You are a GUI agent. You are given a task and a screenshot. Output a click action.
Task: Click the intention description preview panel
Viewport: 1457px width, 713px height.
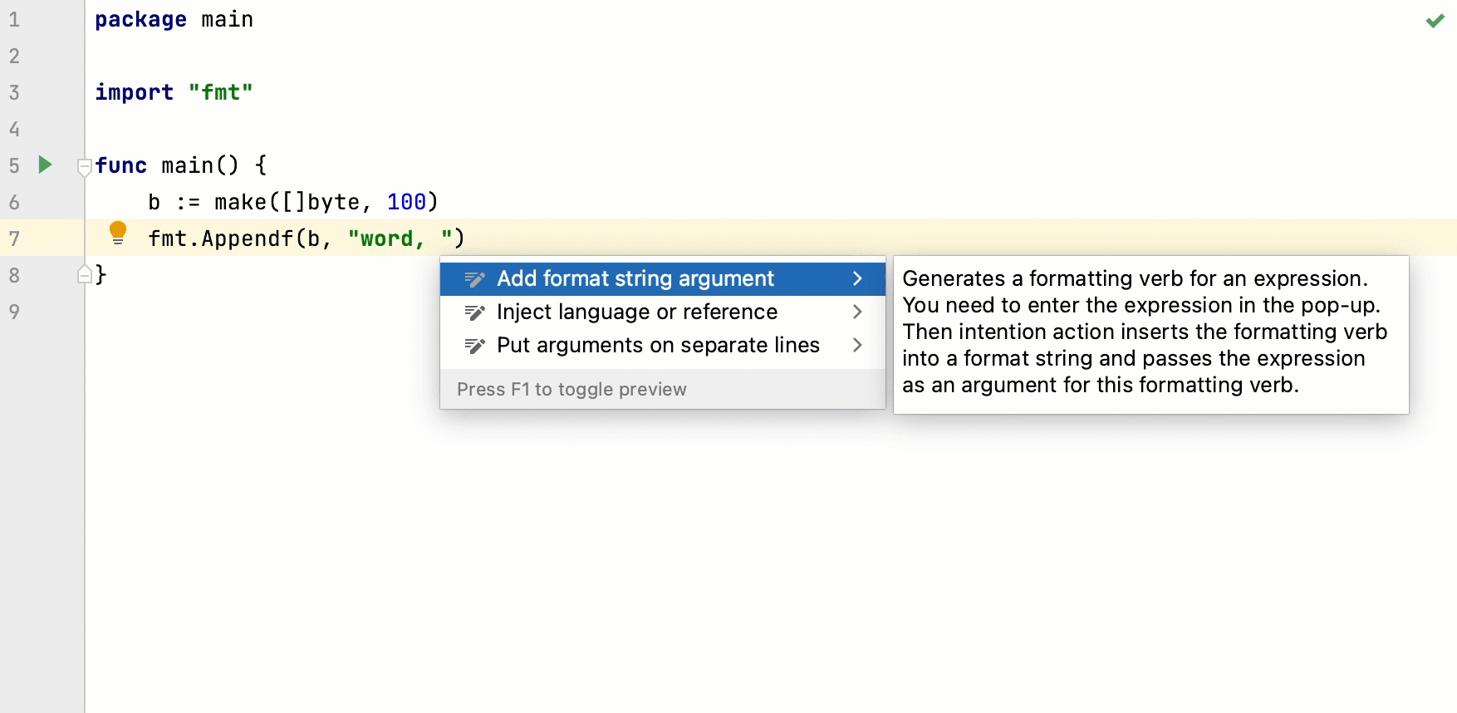pos(1150,332)
